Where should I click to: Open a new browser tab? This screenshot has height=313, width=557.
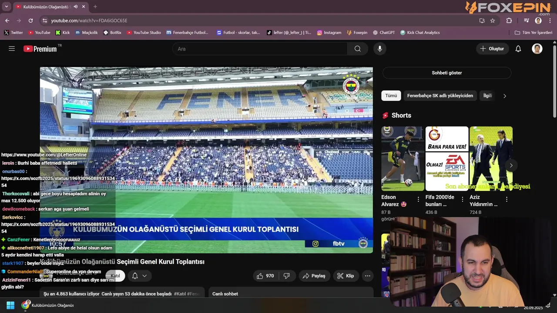click(95, 7)
